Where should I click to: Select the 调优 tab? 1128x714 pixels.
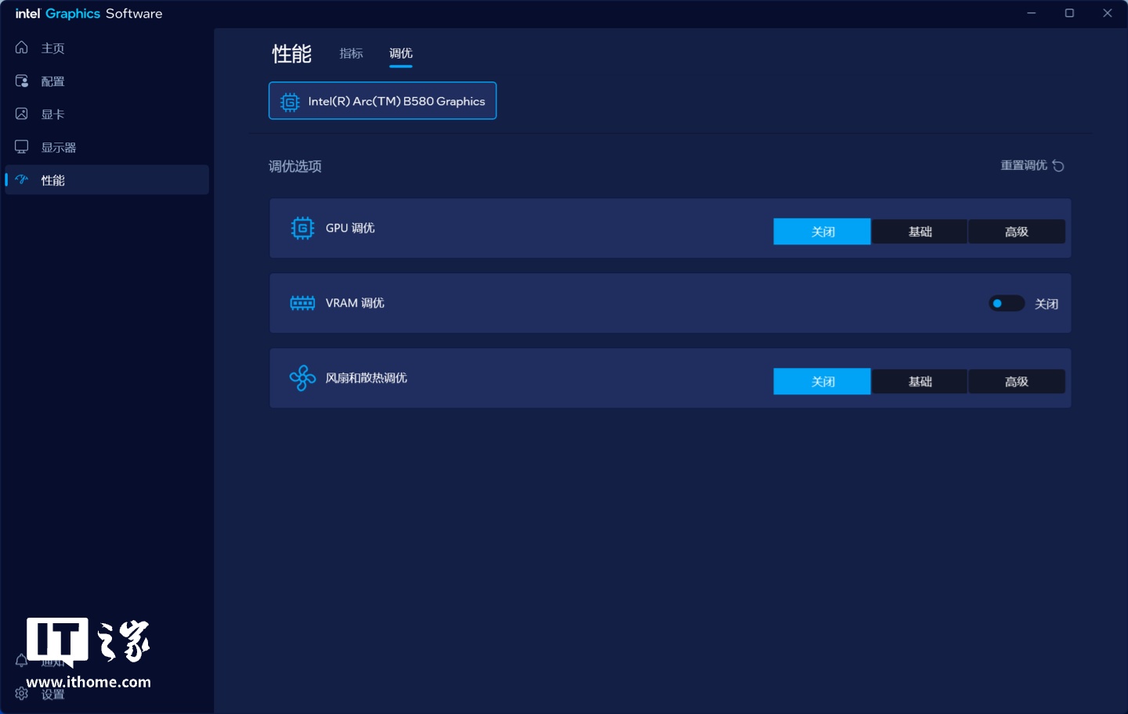point(400,53)
